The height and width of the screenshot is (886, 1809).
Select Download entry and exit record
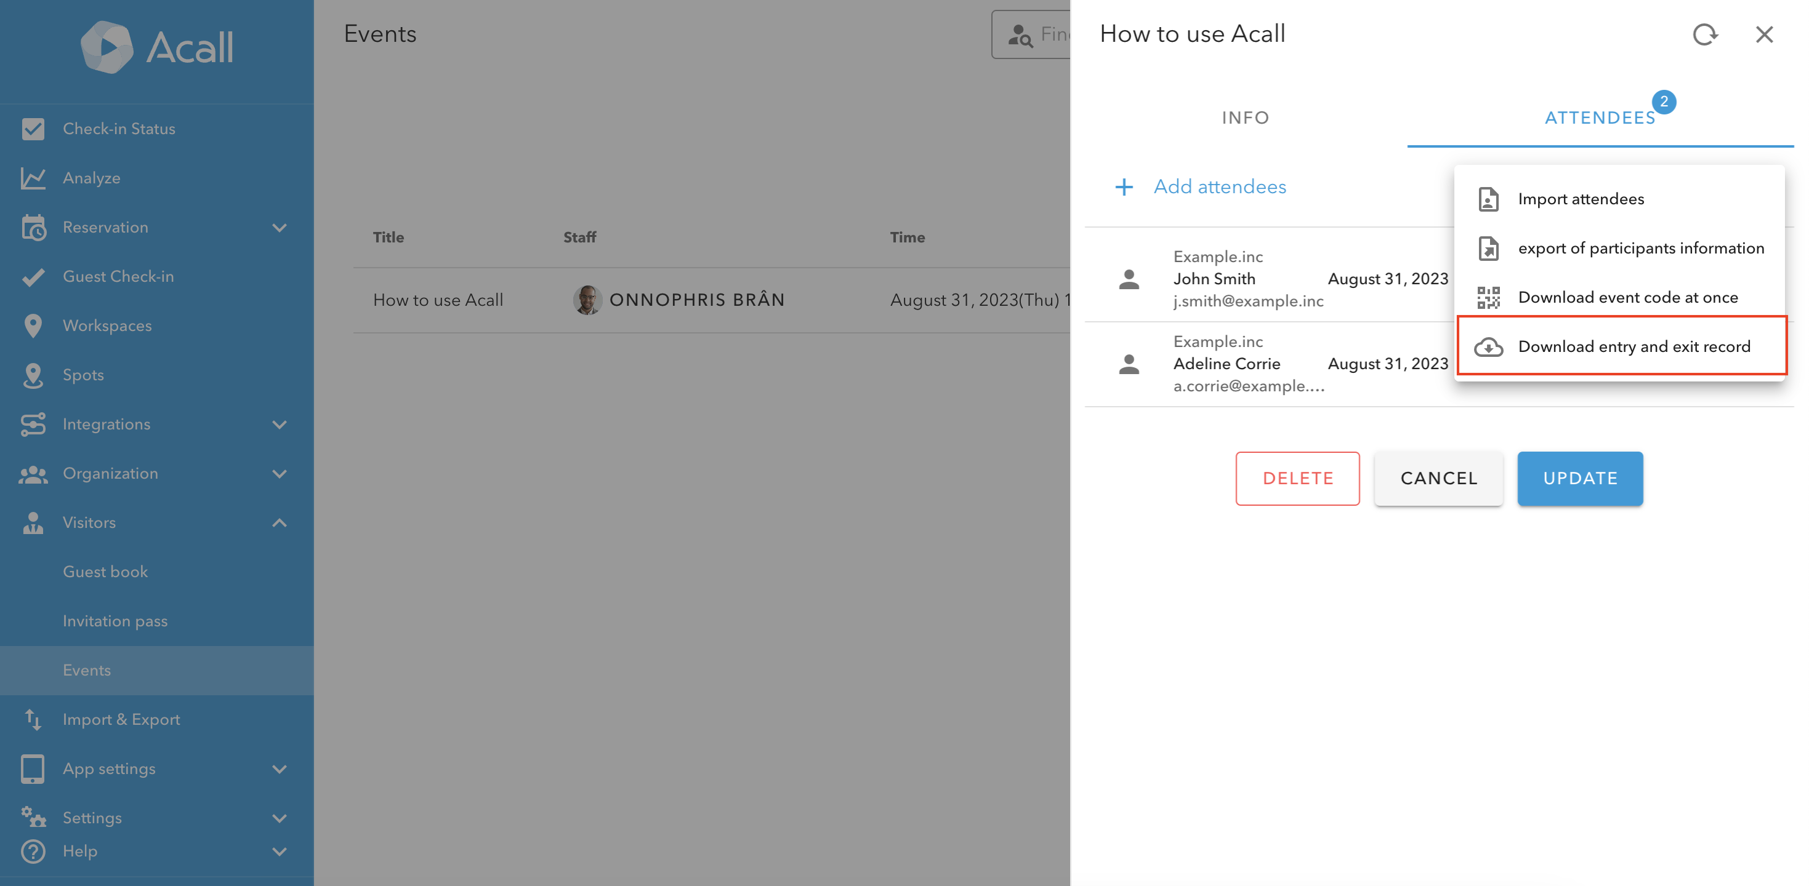[x=1634, y=346]
